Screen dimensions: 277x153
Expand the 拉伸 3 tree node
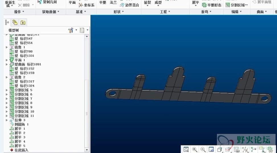7,120
